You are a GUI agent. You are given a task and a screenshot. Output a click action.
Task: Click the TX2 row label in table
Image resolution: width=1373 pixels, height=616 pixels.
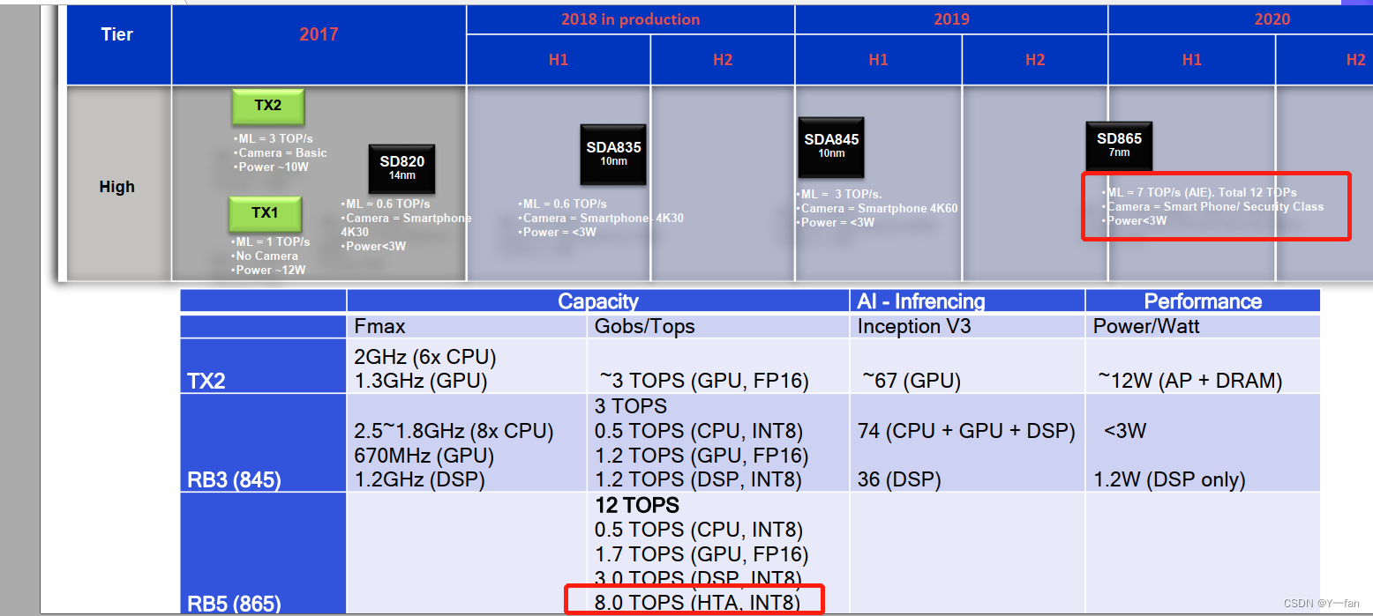click(206, 382)
